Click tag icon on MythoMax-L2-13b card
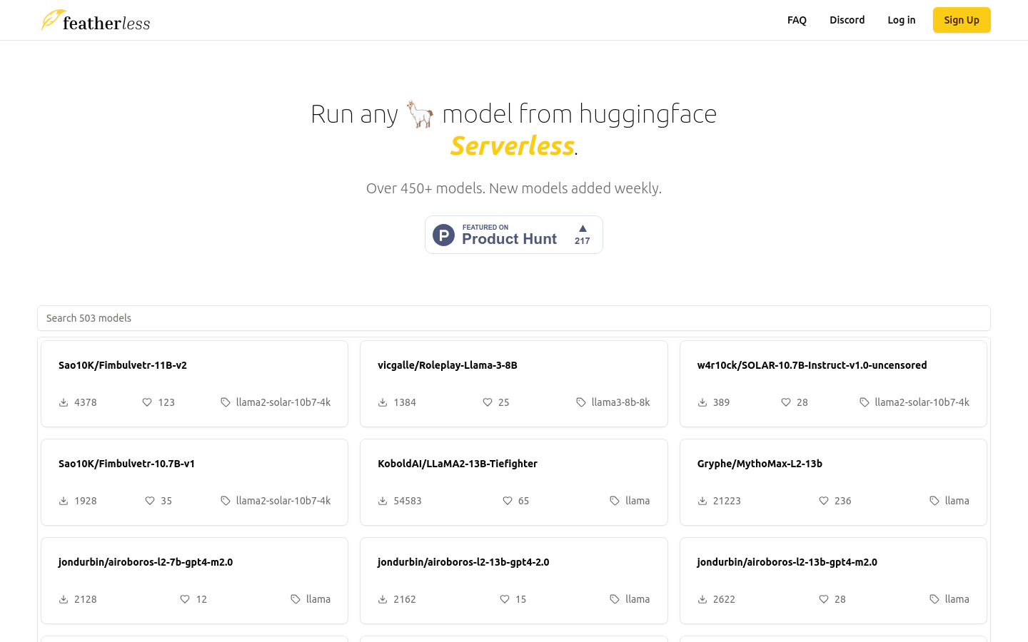1028x642 pixels. click(x=934, y=501)
